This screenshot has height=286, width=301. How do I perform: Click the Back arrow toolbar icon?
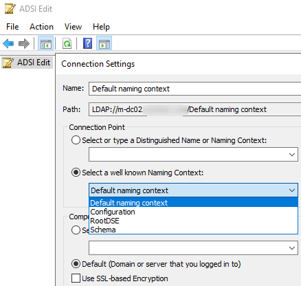coord(8,43)
